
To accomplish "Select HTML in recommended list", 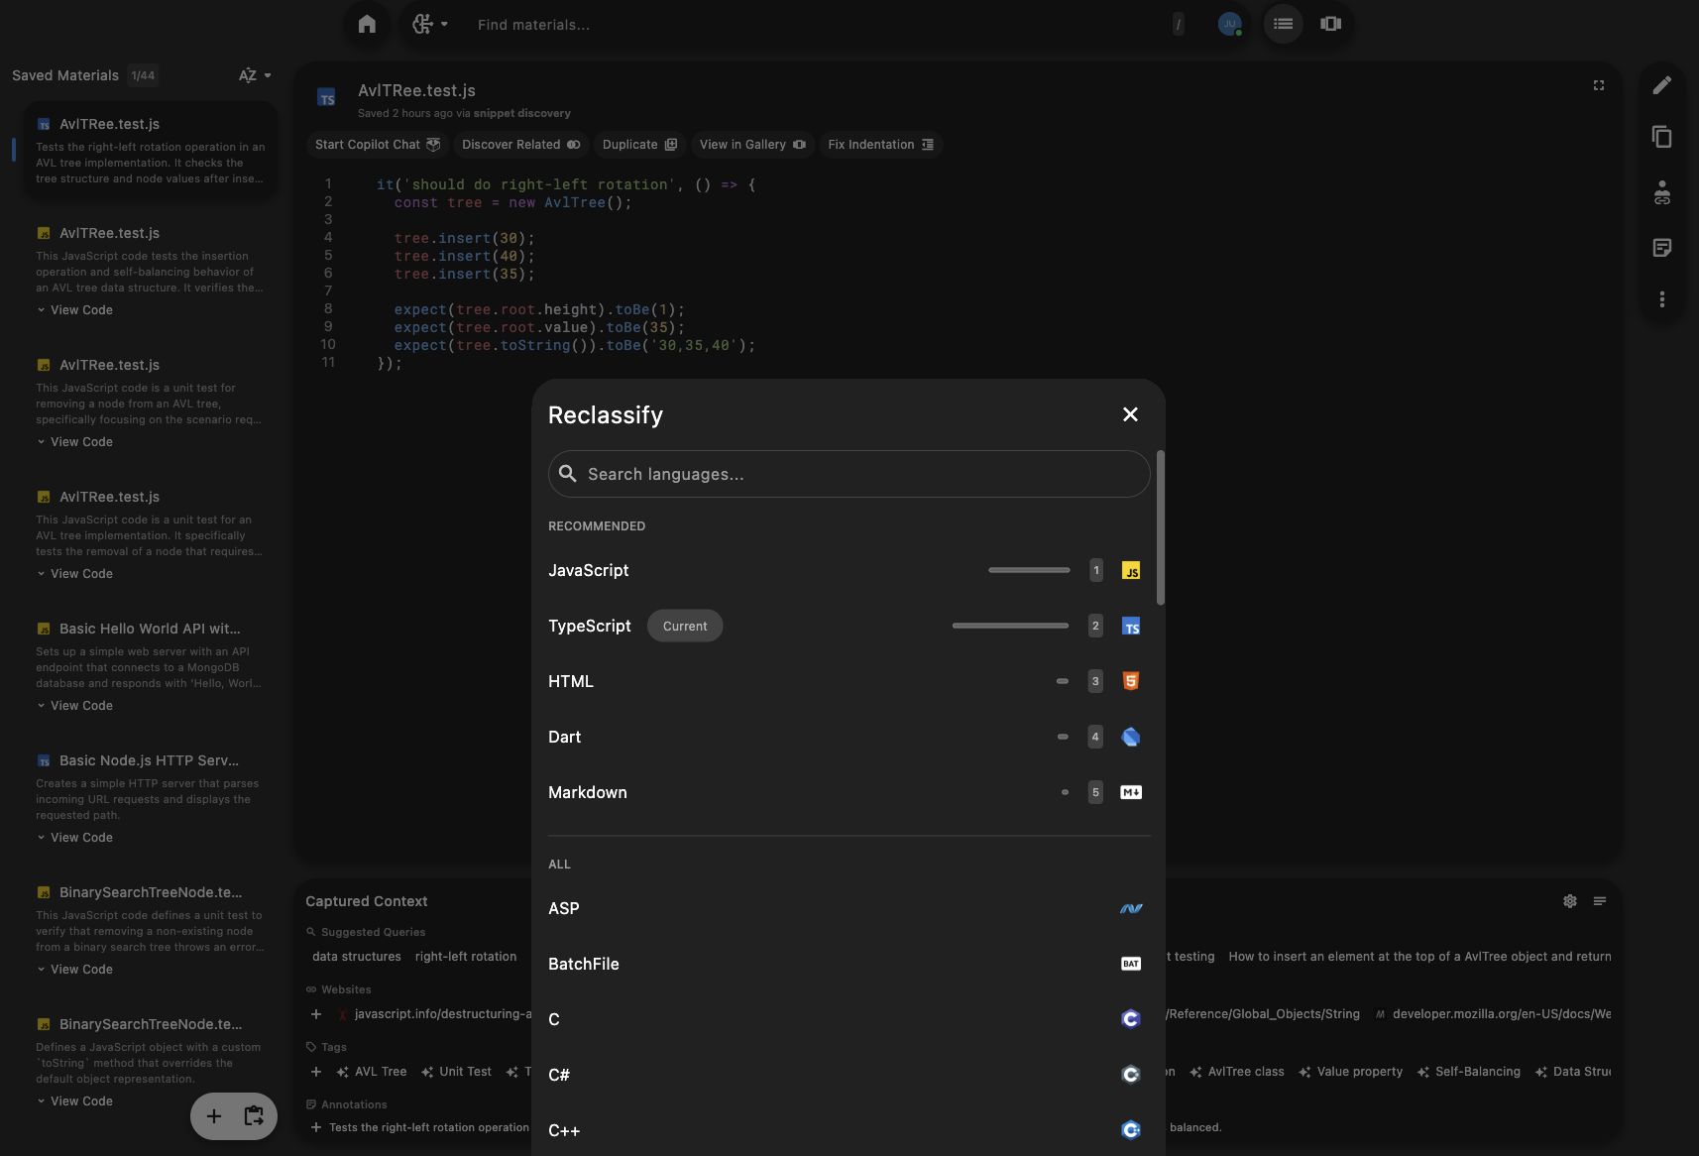I will pos(849,681).
